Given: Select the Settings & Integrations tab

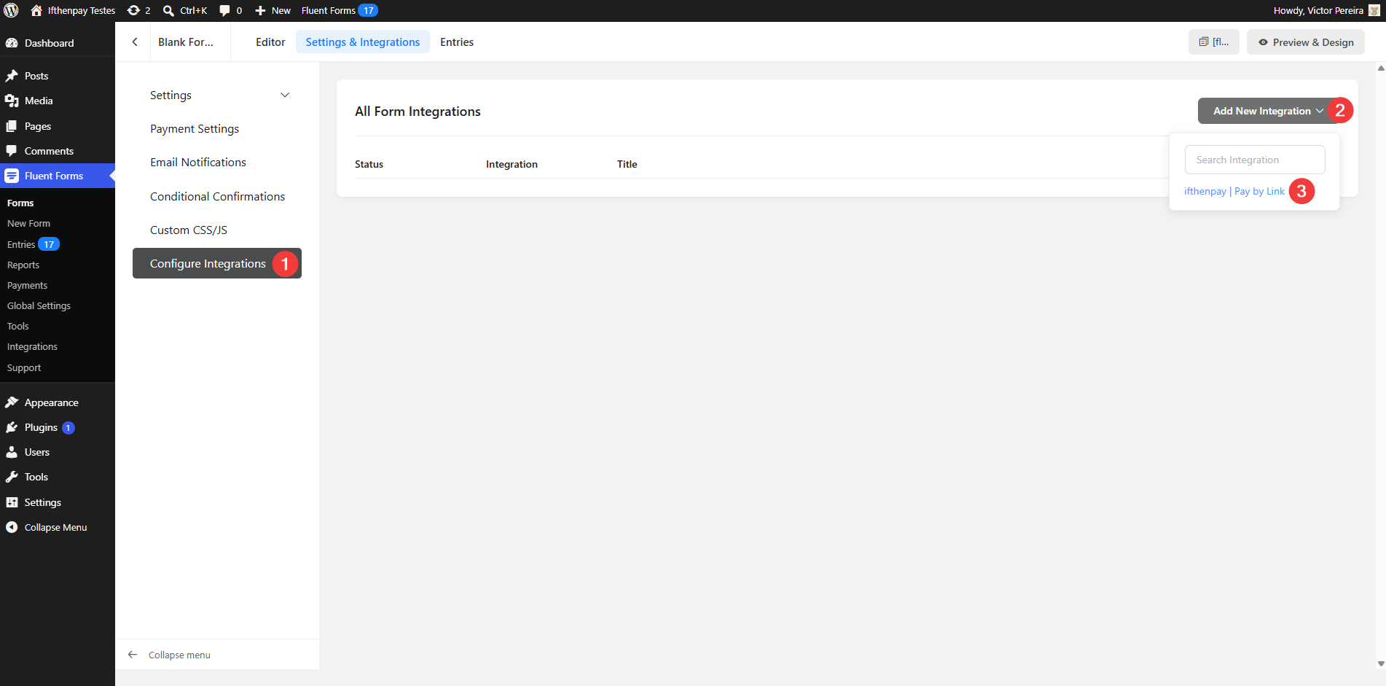Looking at the screenshot, I should (x=362, y=42).
